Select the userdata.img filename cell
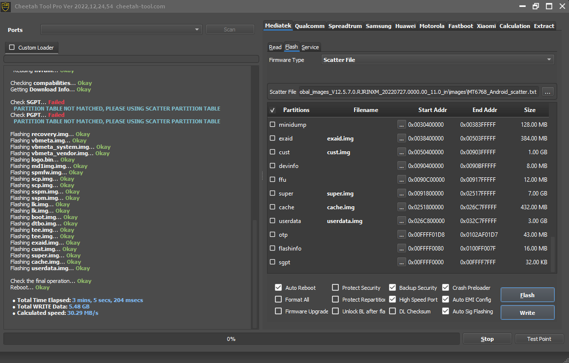Image resolution: width=569 pixels, height=363 pixels. point(344,221)
